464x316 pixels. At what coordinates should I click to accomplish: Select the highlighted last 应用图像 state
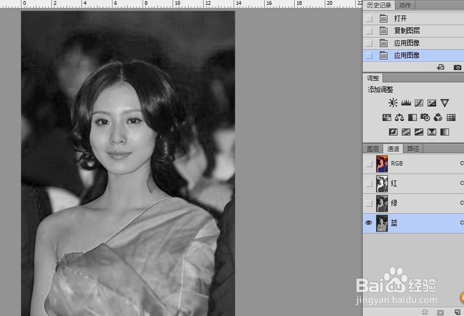[x=414, y=55]
